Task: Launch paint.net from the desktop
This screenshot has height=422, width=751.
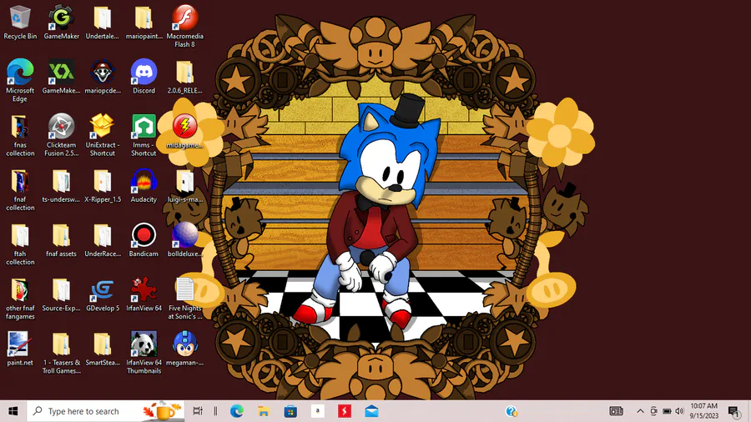Action: (x=20, y=349)
